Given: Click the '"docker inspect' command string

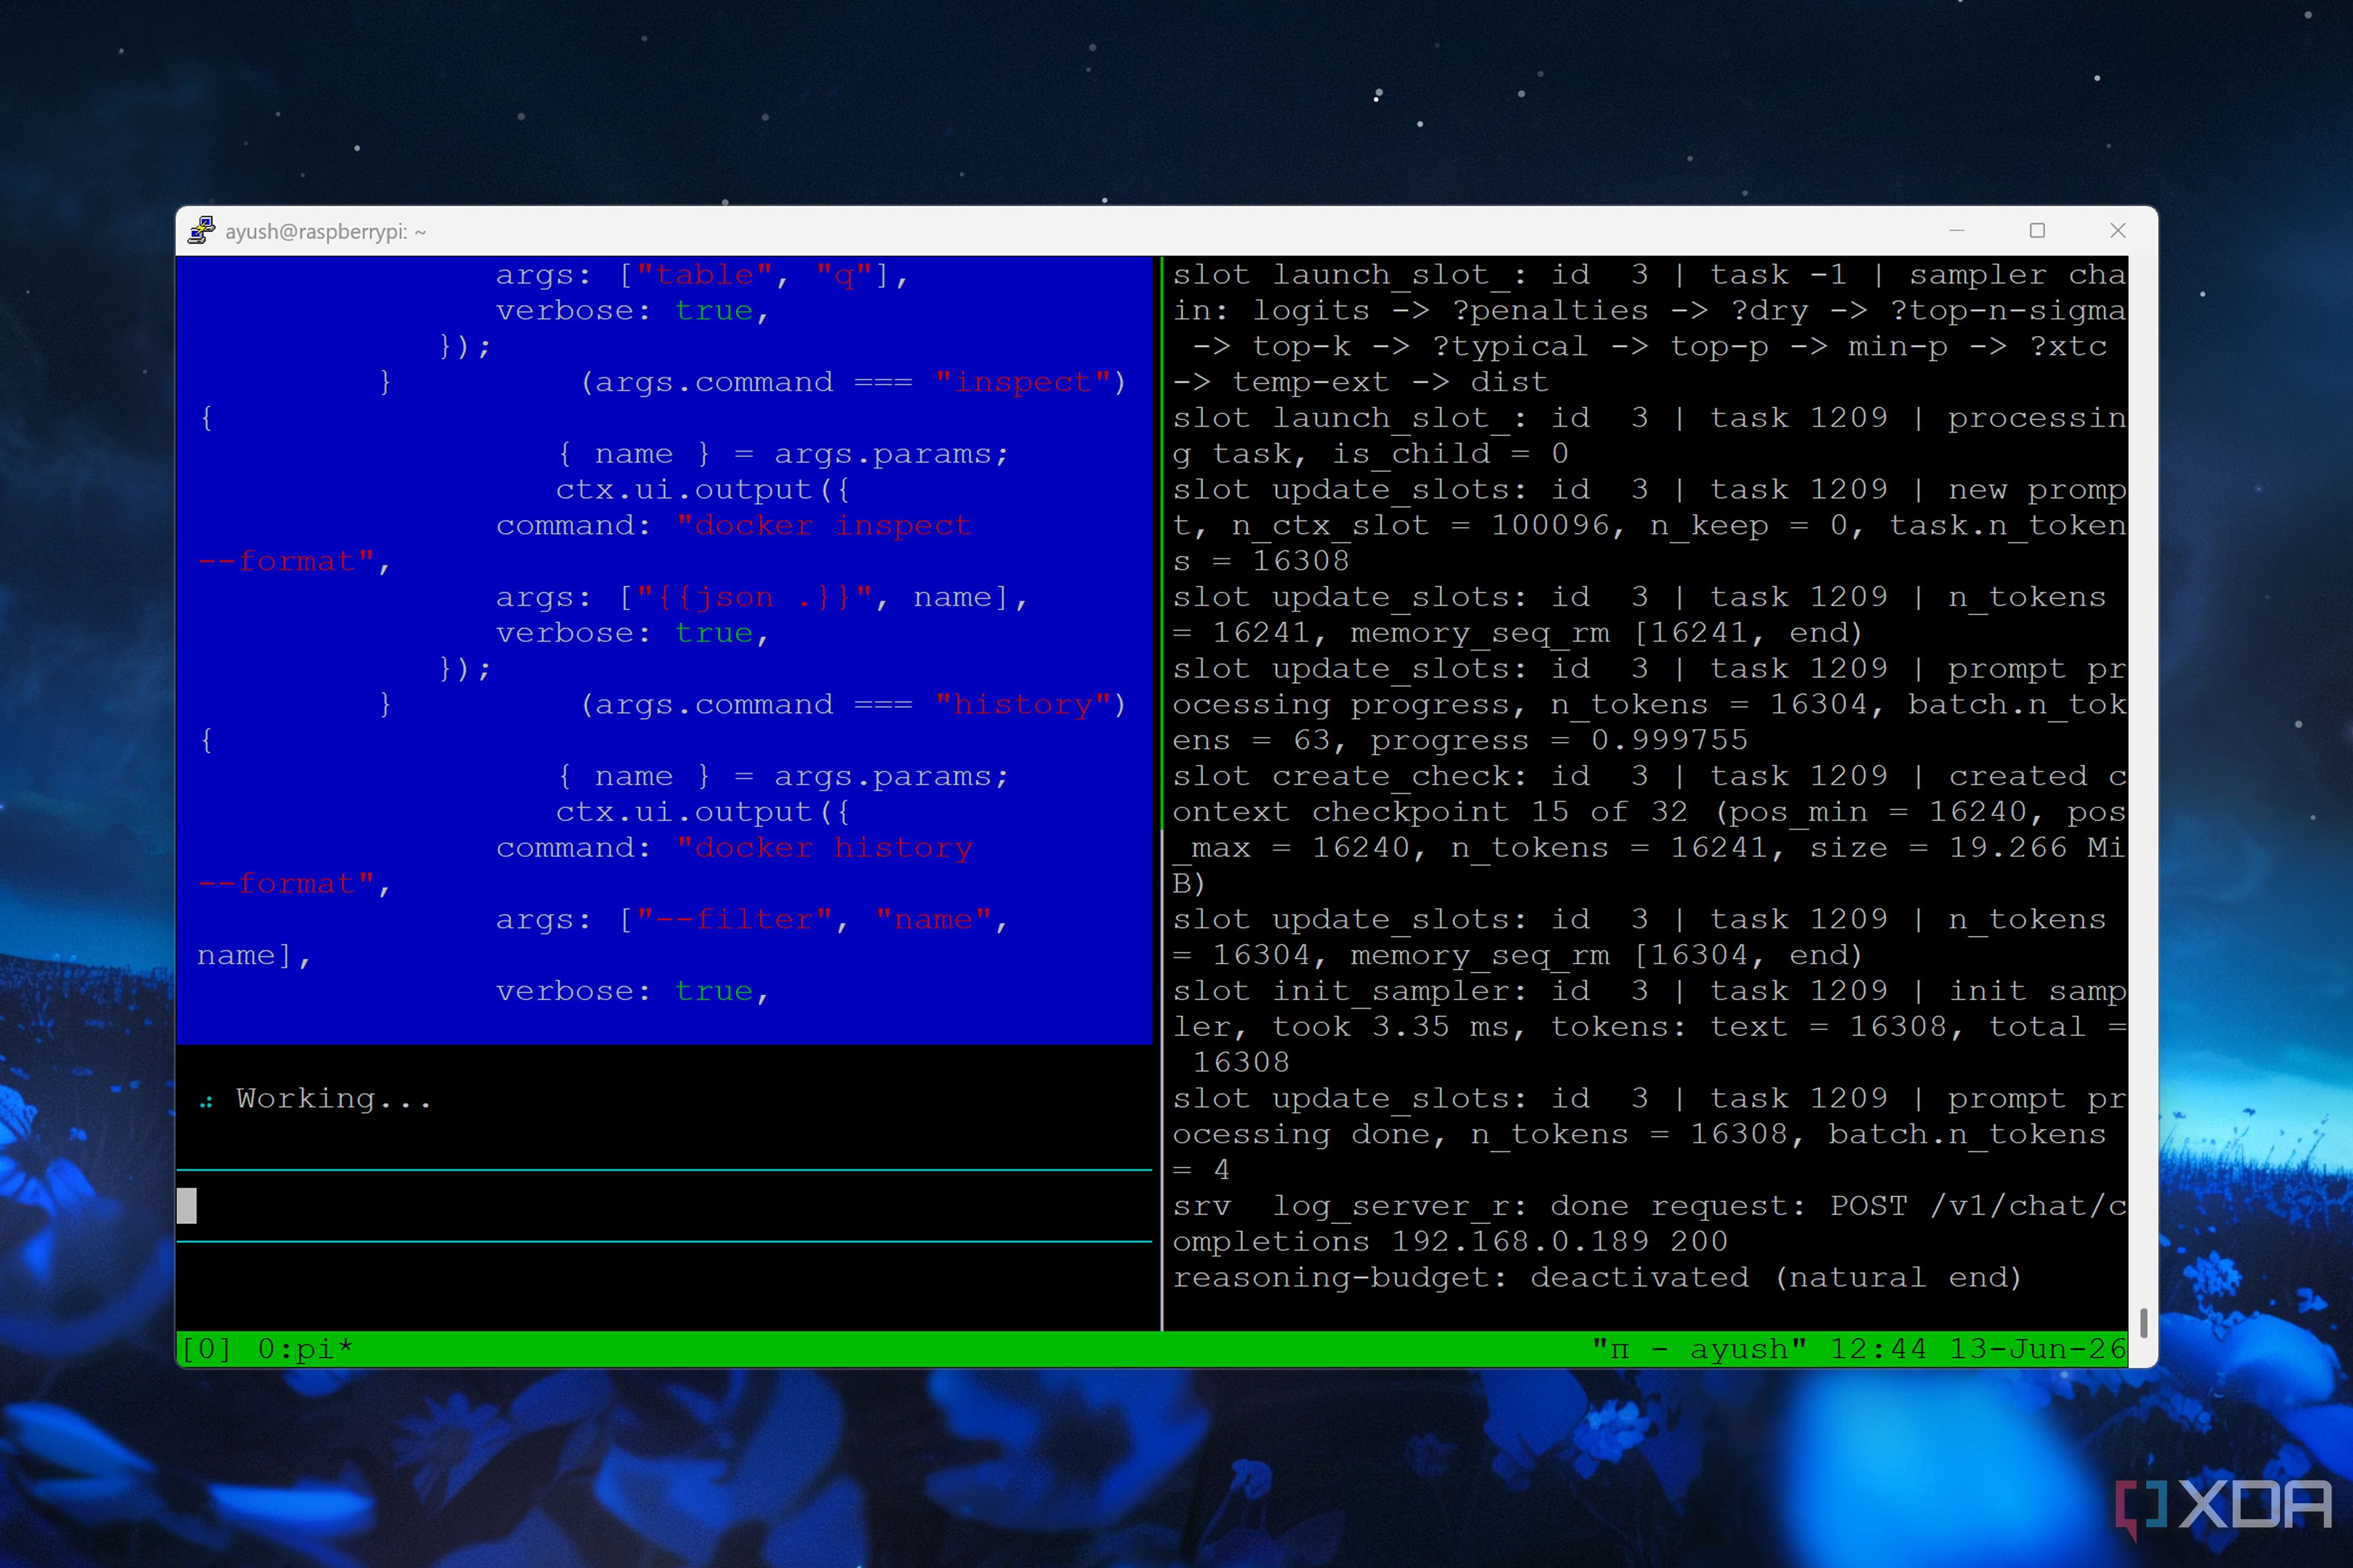Looking at the screenshot, I should click(824, 525).
